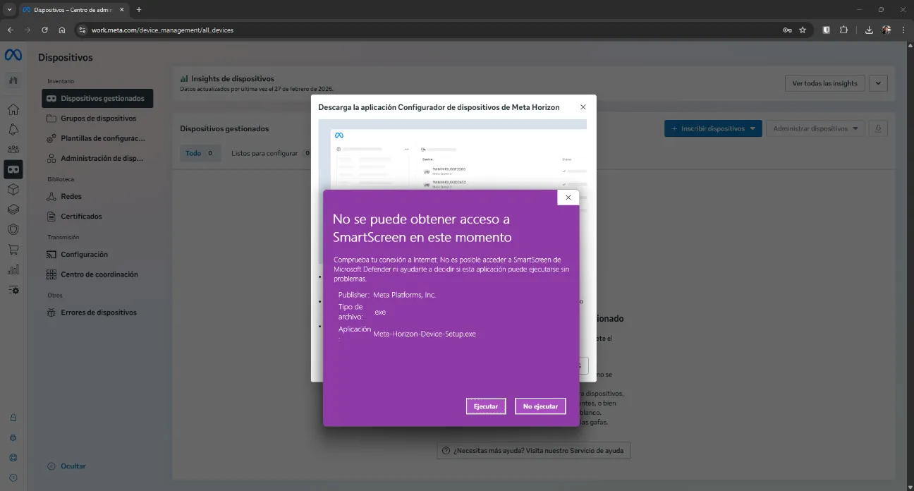Switch to Listos para configurar tab
This screenshot has width=914, height=491.
click(x=272, y=153)
